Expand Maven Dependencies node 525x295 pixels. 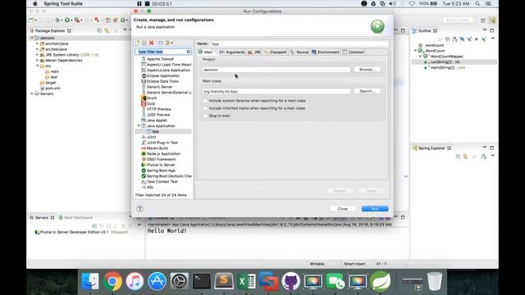37,60
